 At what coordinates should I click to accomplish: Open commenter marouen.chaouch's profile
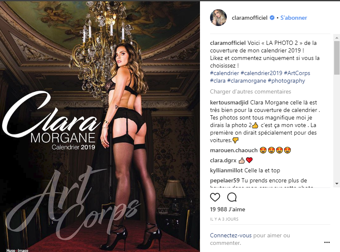tap(234, 150)
